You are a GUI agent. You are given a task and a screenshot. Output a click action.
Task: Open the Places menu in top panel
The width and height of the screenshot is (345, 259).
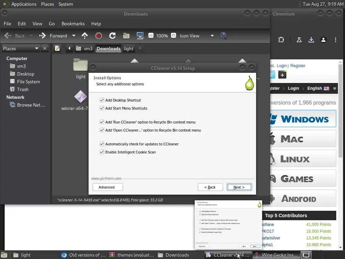47,4
